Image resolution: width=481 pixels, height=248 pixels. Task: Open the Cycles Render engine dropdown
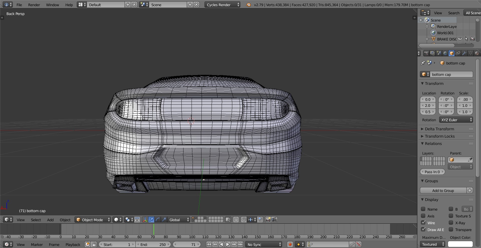point(222,5)
